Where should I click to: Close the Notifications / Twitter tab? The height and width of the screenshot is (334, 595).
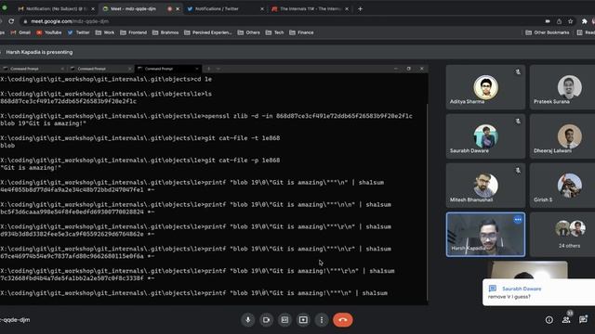pos(262,8)
